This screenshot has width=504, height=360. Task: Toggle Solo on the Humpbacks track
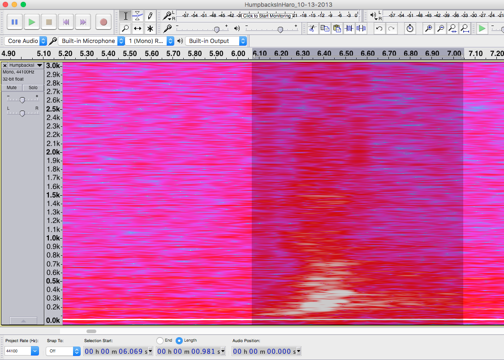coord(33,88)
